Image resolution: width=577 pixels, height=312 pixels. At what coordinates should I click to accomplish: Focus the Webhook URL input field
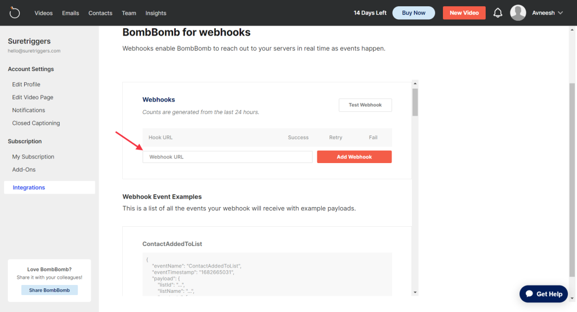point(227,157)
